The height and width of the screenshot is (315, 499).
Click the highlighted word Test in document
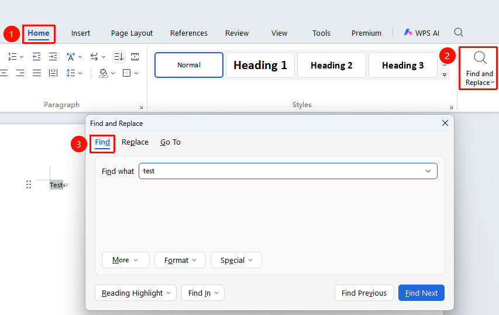point(56,185)
